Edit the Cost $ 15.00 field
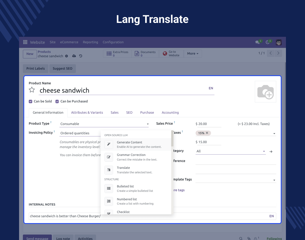Viewport: 305px width, 240px height. [x=208, y=142]
